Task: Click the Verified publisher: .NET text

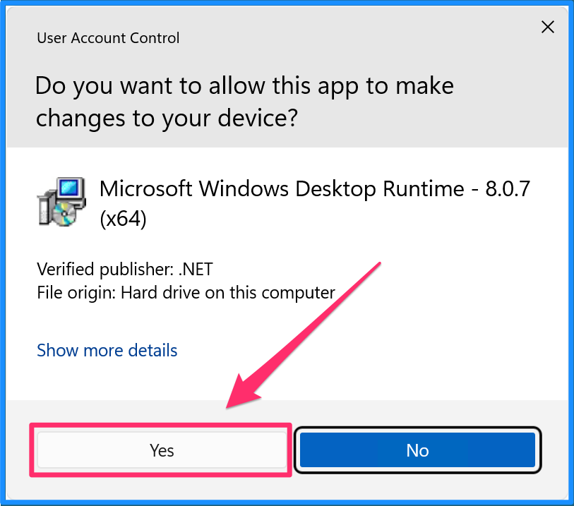Action: click(125, 270)
